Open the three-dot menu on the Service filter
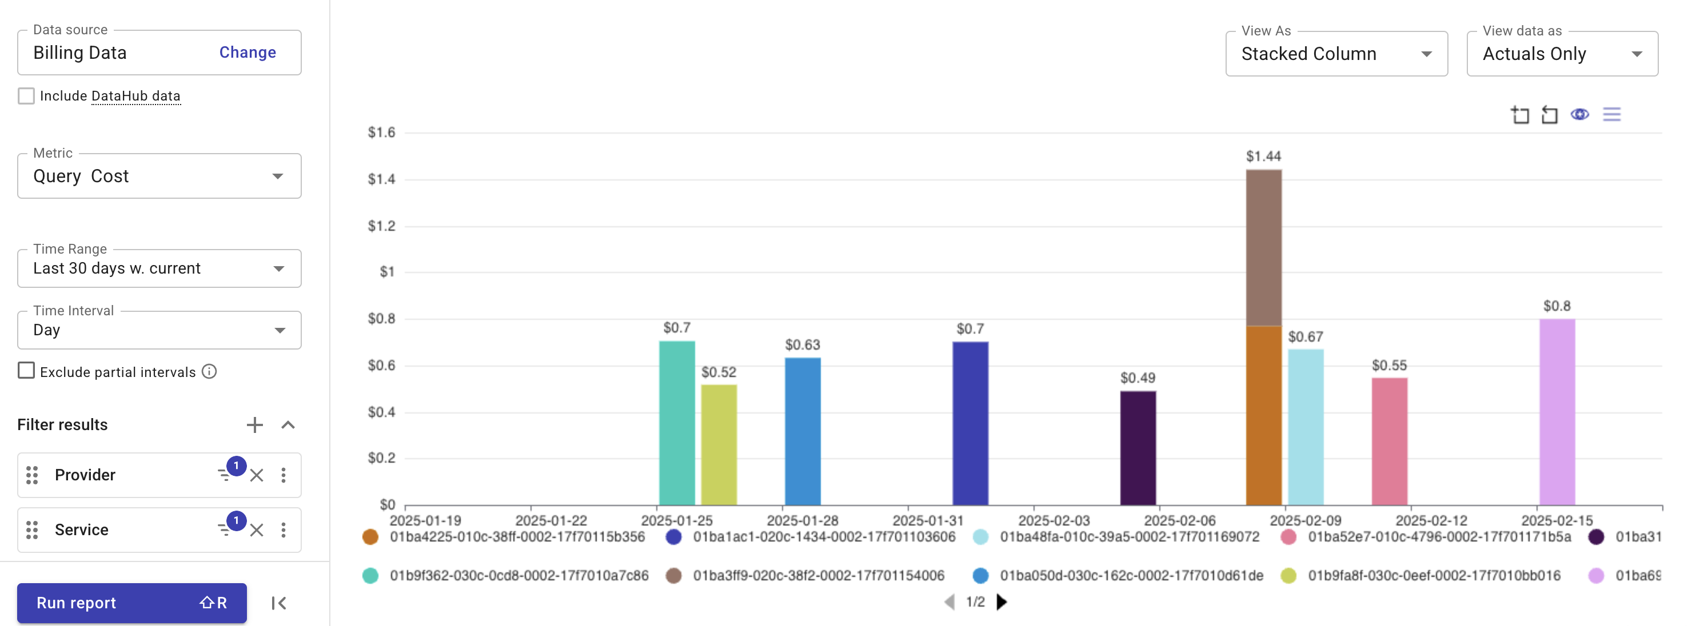Screen dimensions: 1692x626 click(x=284, y=529)
